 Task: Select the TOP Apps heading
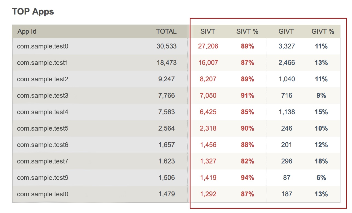[33, 12]
